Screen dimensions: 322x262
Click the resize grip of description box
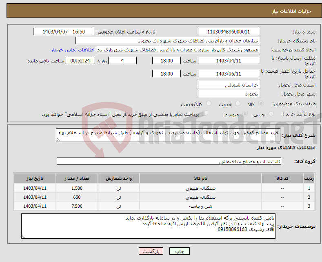tap(58, 140)
